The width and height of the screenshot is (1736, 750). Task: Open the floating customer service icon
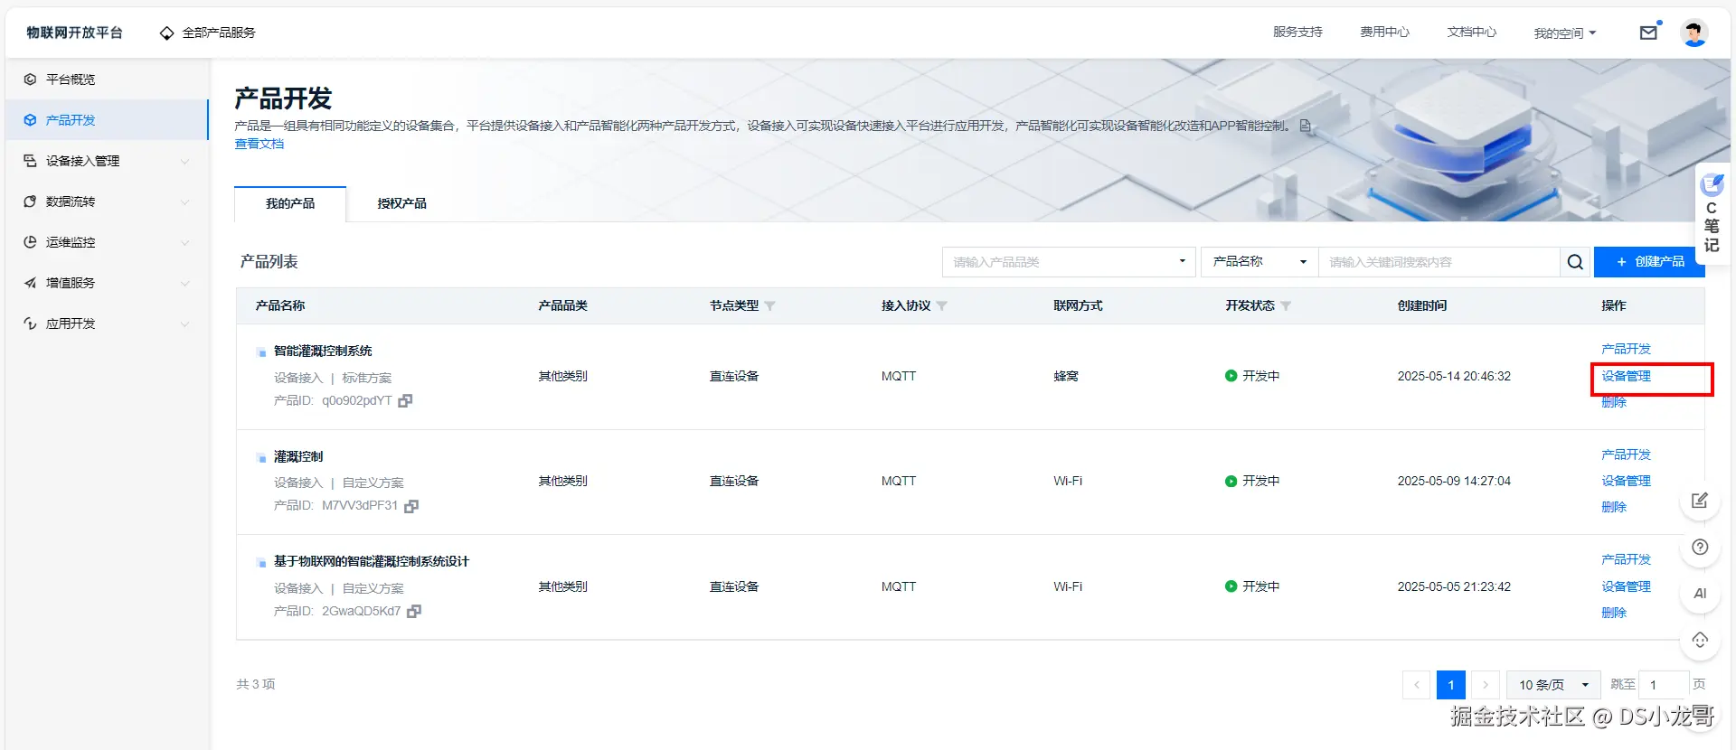[1700, 641]
